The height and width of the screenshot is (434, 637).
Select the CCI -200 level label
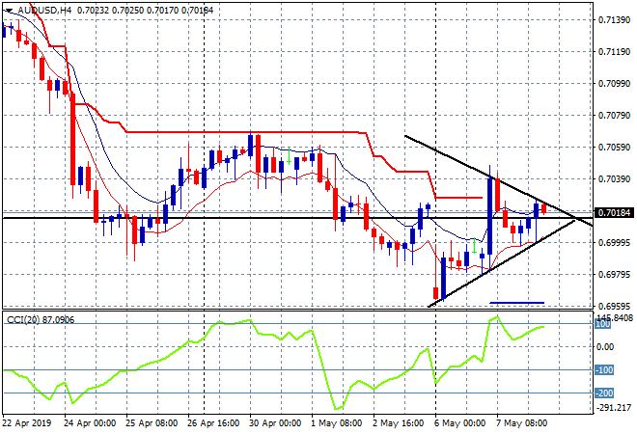pyautogui.click(x=604, y=393)
